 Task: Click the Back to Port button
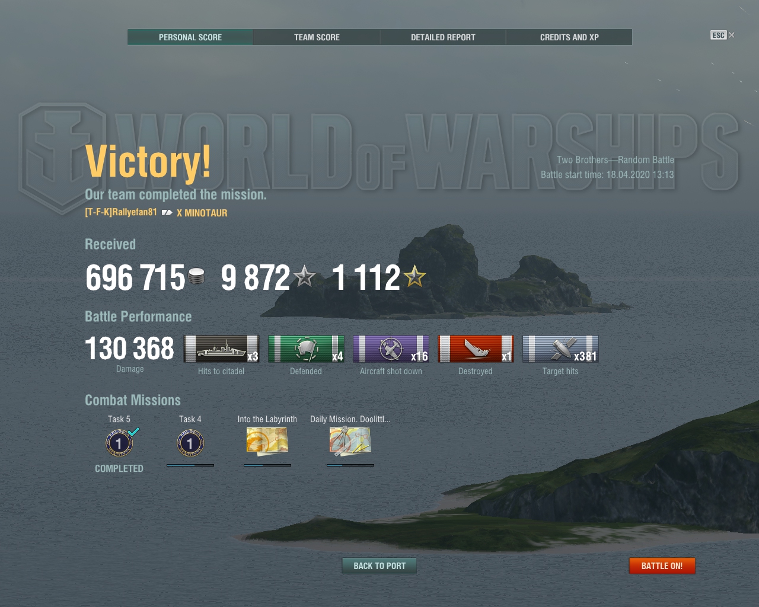coord(379,566)
